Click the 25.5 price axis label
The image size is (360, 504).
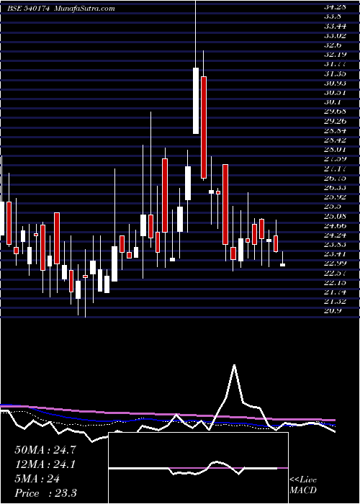(333, 207)
